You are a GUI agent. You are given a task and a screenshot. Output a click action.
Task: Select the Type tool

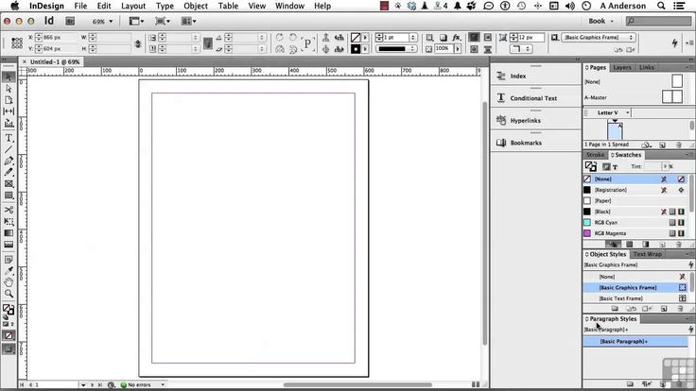(9, 138)
